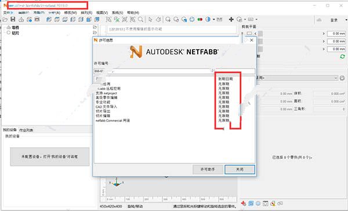Viewport: 348px width, 211px height.
Task: Open a file with the folder toolbar icon
Action: point(5,20)
